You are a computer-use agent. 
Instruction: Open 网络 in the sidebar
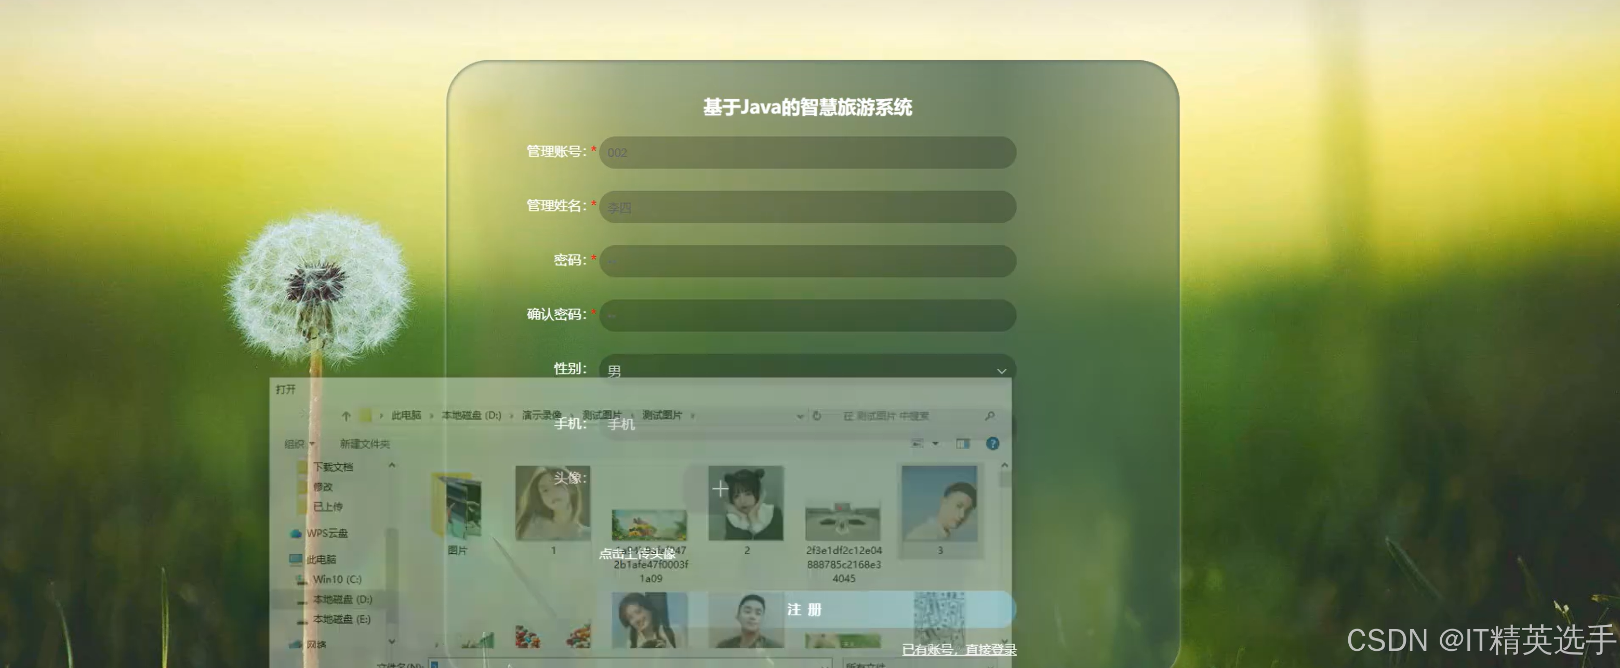coord(317,643)
